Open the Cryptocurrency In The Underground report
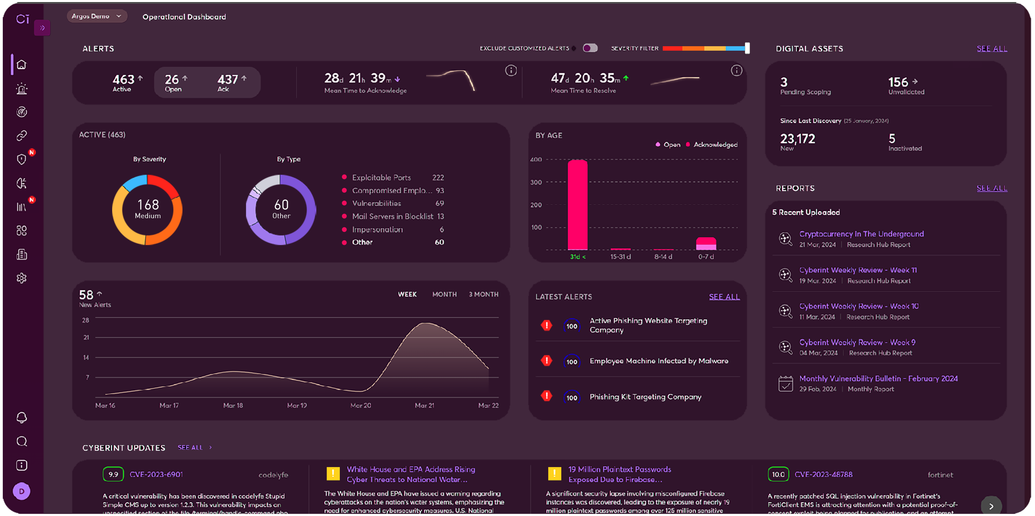The image size is (1035, 516). [x=861, y=234]
